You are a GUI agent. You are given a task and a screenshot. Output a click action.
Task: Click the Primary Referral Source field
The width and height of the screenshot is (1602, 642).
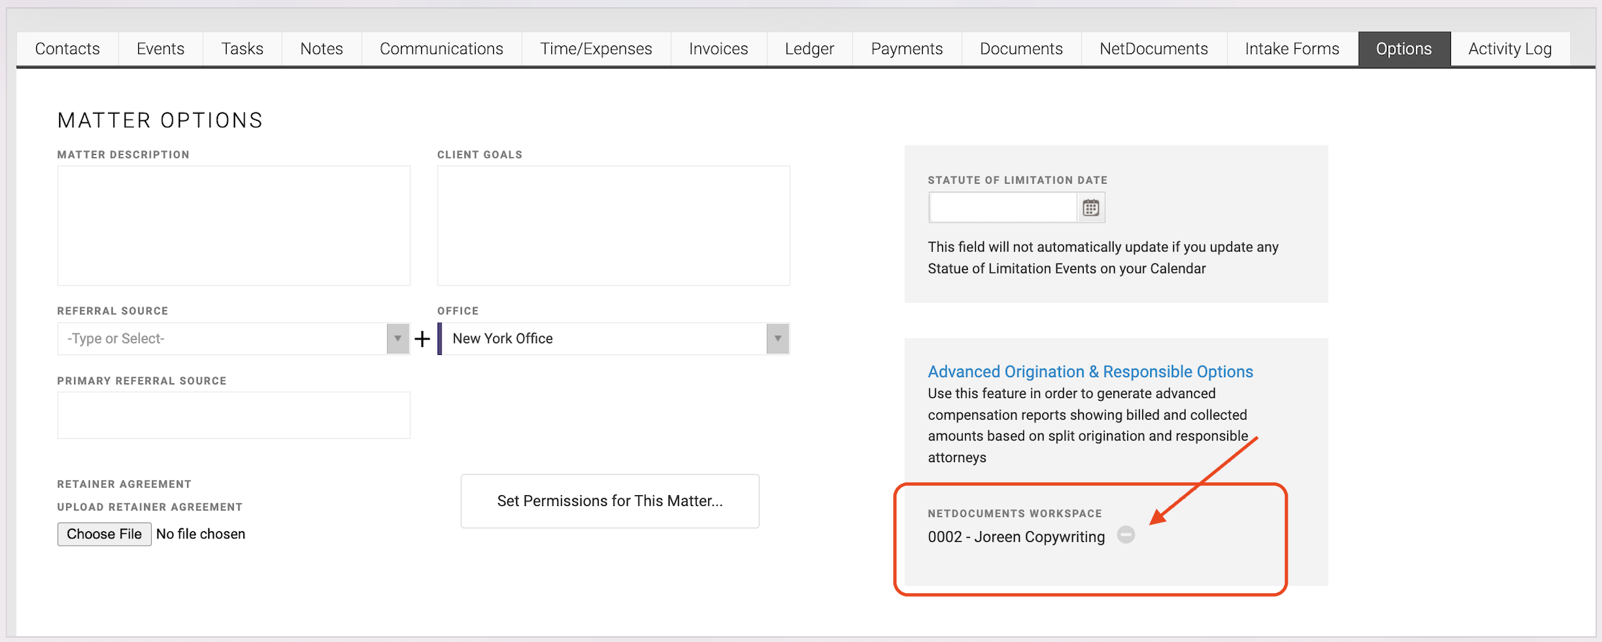click(234, 415)
